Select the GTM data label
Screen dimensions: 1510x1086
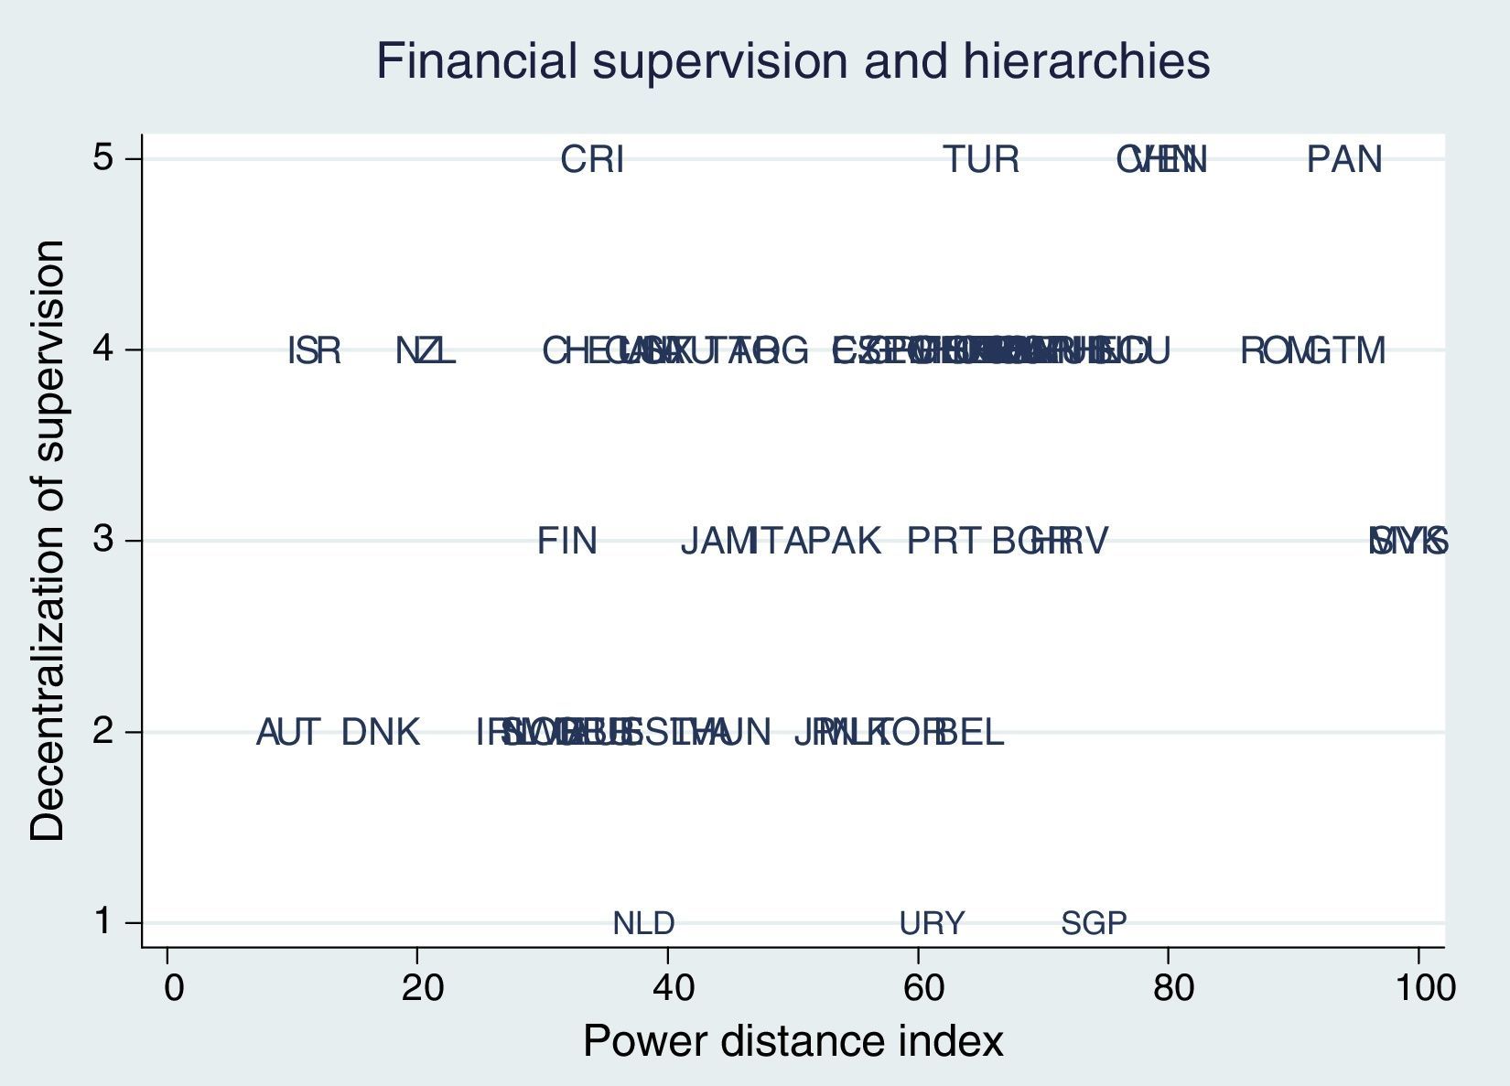[x=1349, y=351]
